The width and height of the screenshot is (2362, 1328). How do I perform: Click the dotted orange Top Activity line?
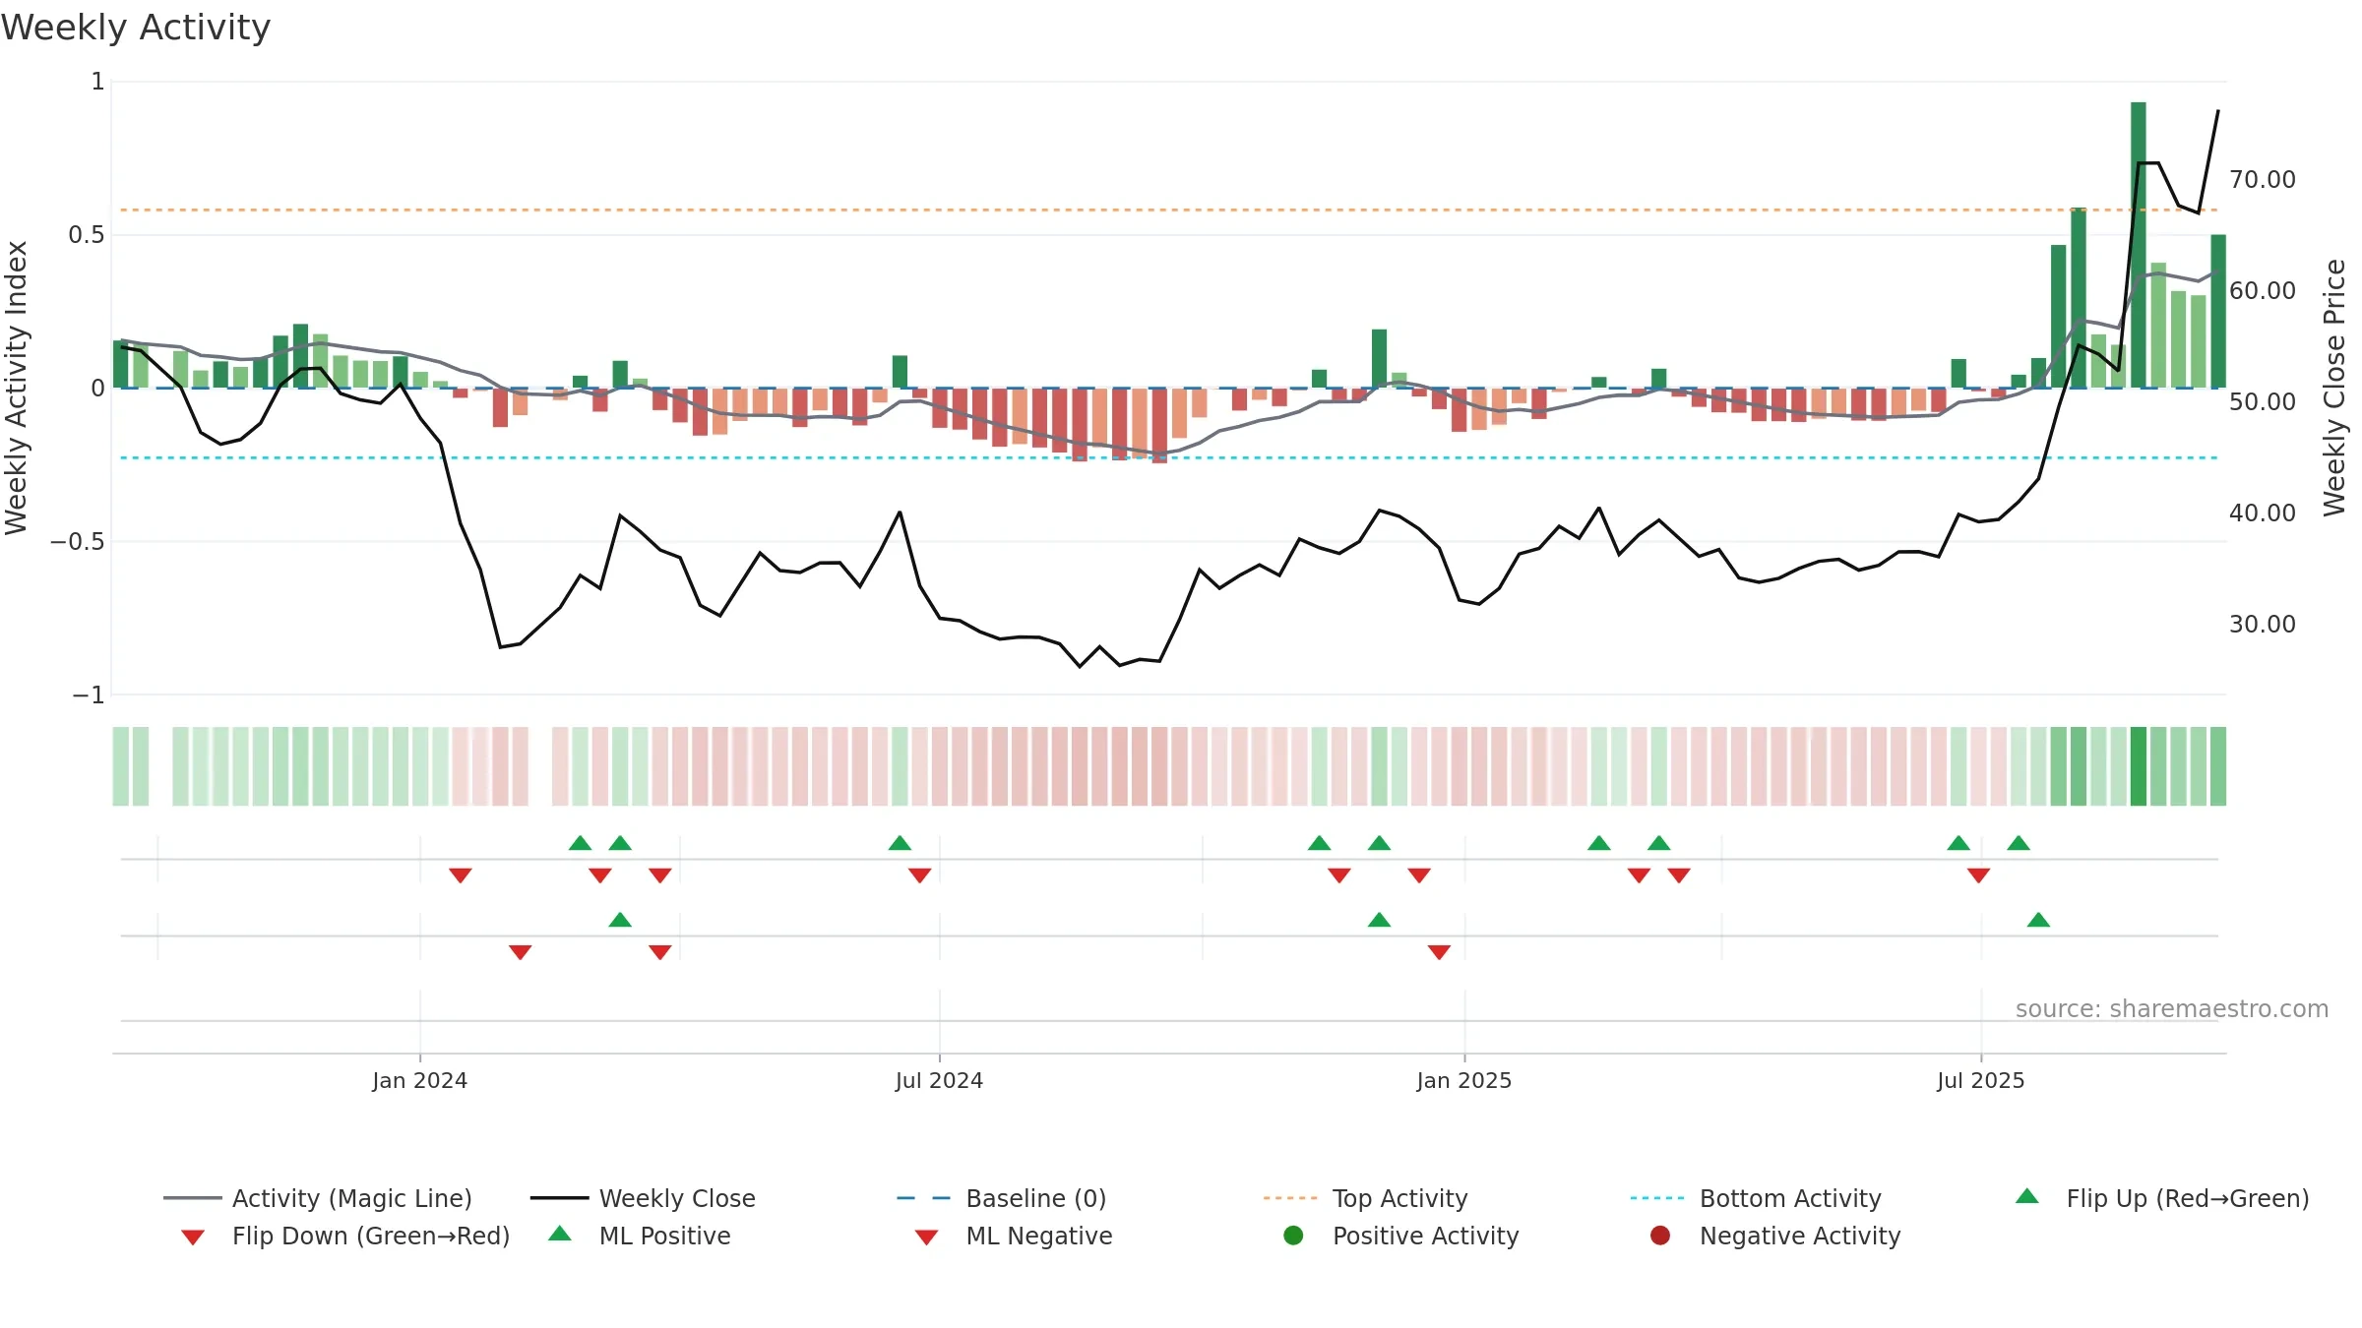(x=1169, y=210)
